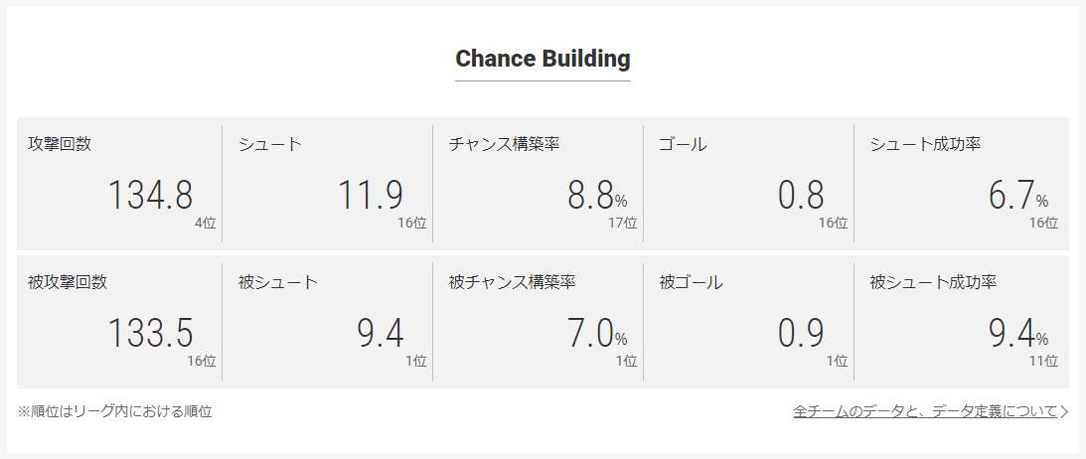Select the シュート成功率 6.7% stat cell
Image resolution: width=1086 pixels, height=459 pixels.
(962, 184)
